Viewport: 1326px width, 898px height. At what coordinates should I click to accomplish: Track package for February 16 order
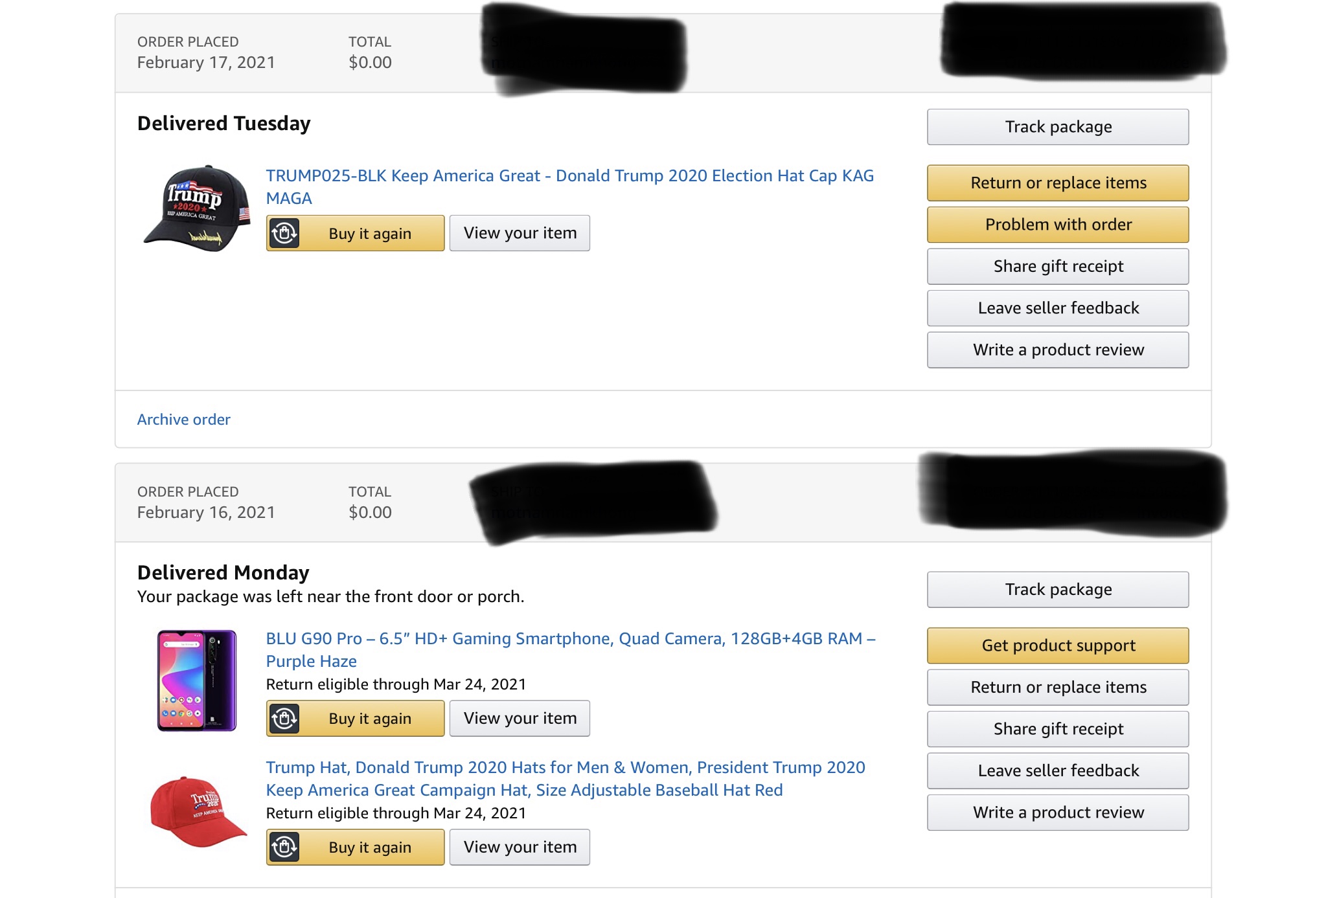pyautogui.click(x=1057, y=589)
